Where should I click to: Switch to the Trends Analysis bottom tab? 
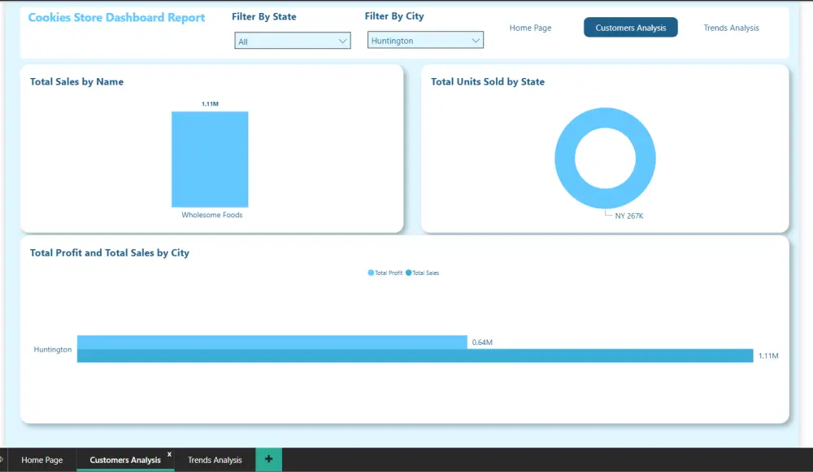(215, 460)
